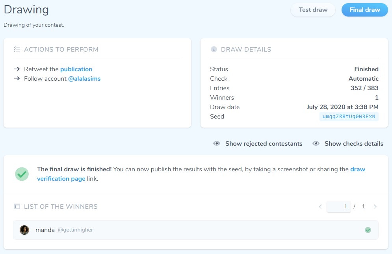
Task: Click the Drawing page heading
Action: [x=26, y=9]
